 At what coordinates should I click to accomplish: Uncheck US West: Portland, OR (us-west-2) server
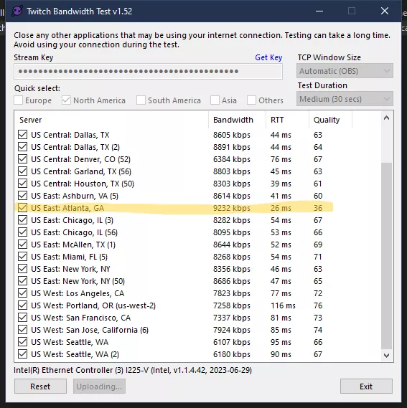coord(23,305)
